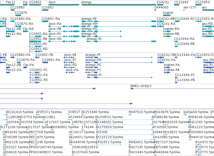Image resolution: width=214 pixels, height=156 pixels.
Task: Click the Pex12 gene label
Action: click(x=11, y=2)
